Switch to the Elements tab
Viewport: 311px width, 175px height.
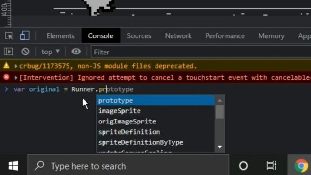(x=60, y=36)
